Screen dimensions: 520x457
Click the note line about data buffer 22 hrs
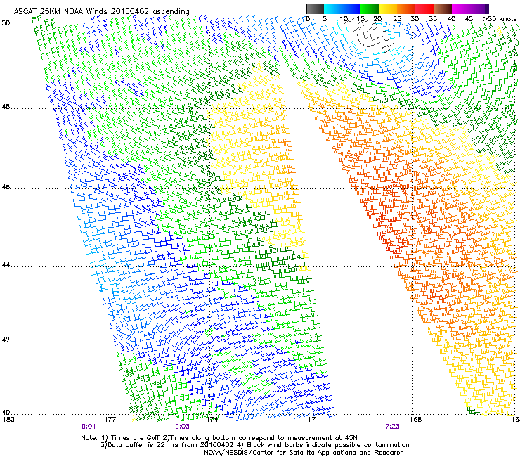point(254,445)
